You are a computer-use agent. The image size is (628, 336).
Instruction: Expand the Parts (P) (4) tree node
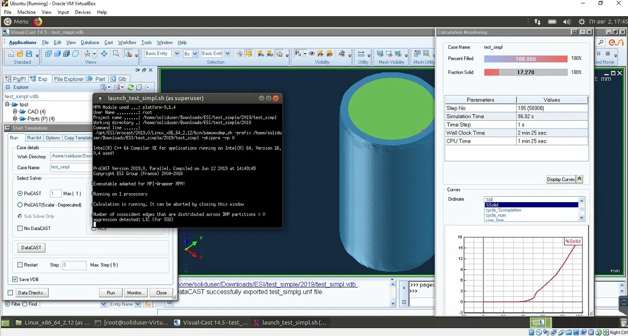[x=15, y=119]
